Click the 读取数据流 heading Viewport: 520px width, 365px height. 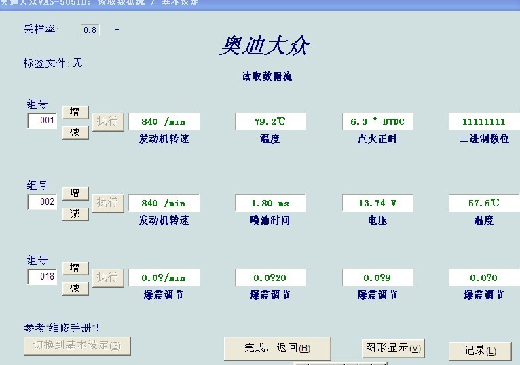click(267, 77)
